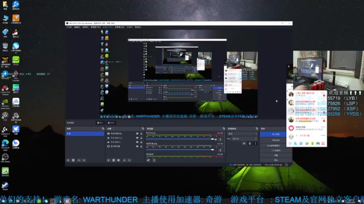Open the 停靠窗口(D) menu
364x204 pixels.
coord(96,27)
